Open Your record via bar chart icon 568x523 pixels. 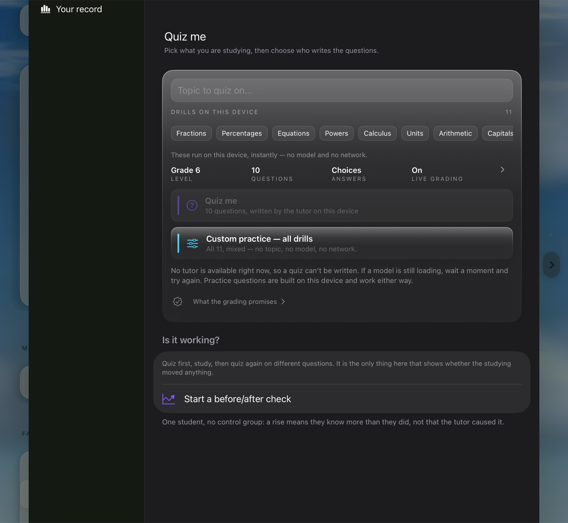(x=45, y=9)
